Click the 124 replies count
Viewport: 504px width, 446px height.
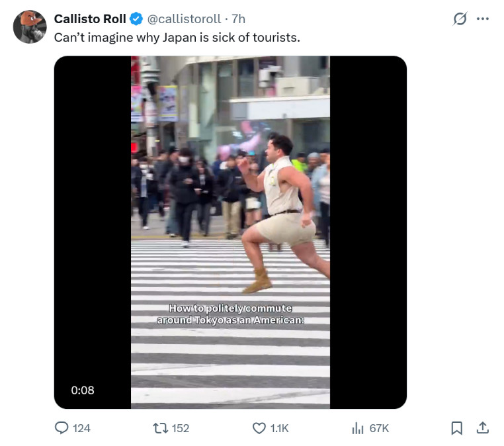tap(81, 428)
